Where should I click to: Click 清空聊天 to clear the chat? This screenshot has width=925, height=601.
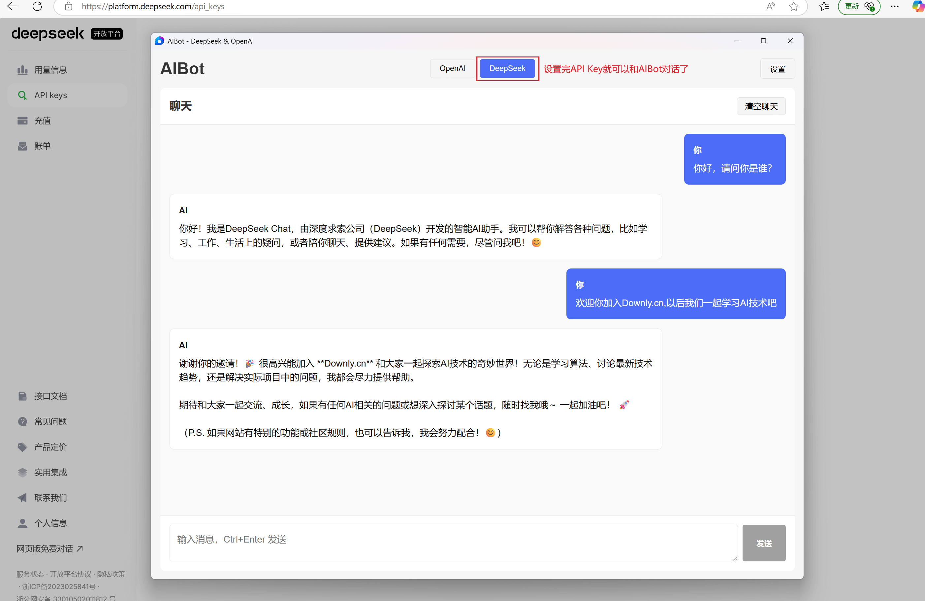[761, 106]
